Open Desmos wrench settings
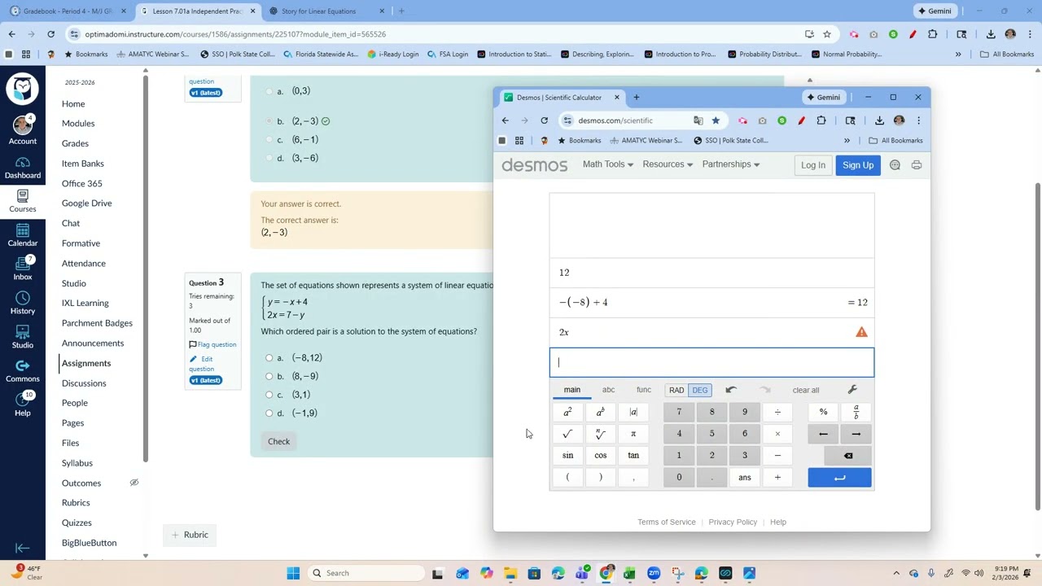 [x=852, y=390]
